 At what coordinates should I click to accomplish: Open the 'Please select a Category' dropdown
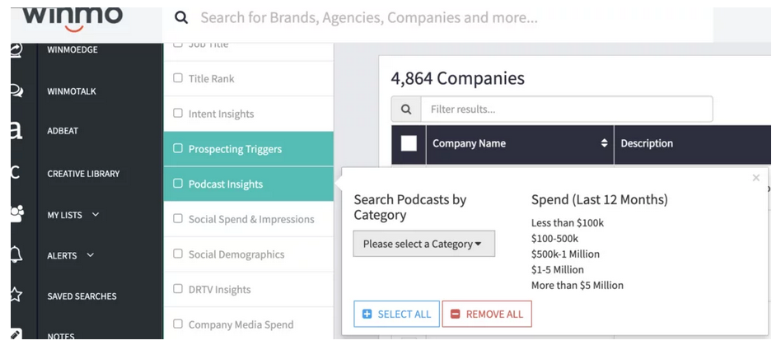pos(423,244)
